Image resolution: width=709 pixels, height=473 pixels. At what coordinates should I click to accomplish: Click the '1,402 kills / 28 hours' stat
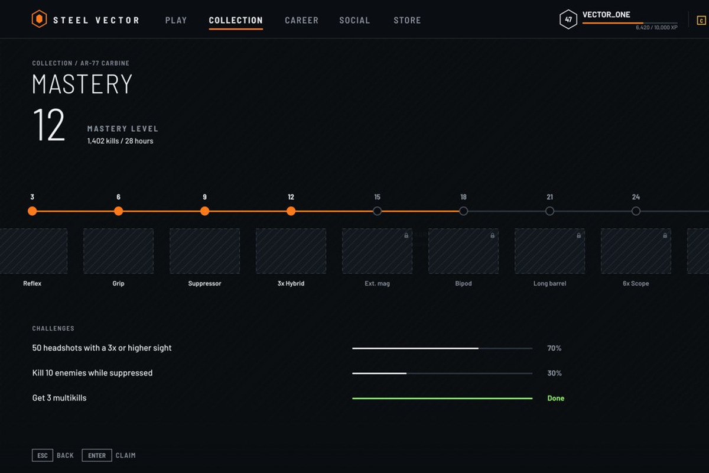pos(120,141)
